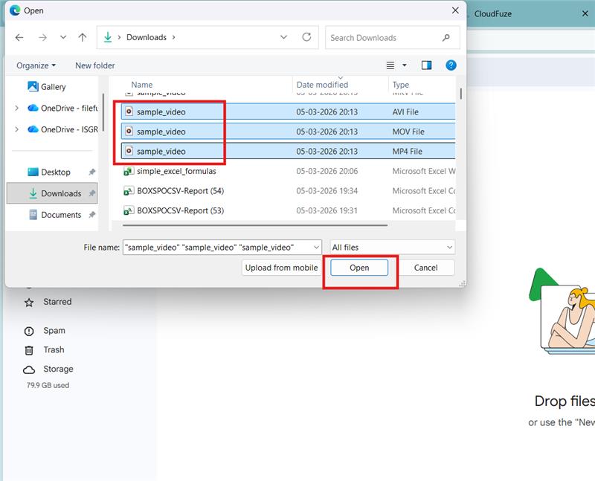Click the Trash folder icon
This screenshot has width=595, height=481.
[x=28, y=349]
